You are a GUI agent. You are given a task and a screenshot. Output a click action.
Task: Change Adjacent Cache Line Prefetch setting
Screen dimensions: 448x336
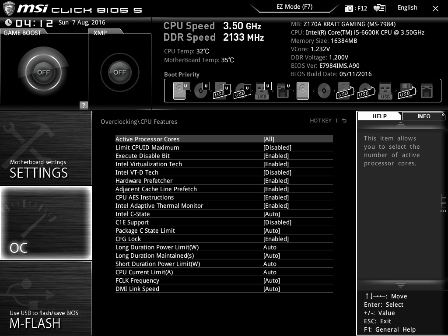tap(224, 189)
